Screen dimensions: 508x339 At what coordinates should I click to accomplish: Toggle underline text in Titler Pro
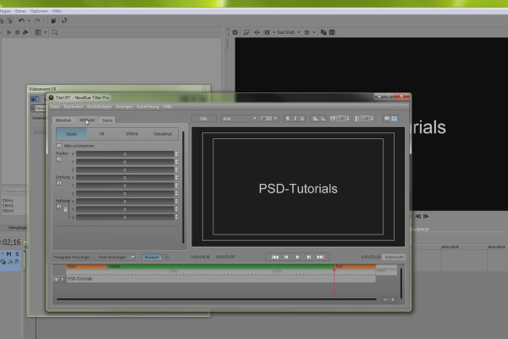click(302, 119)
